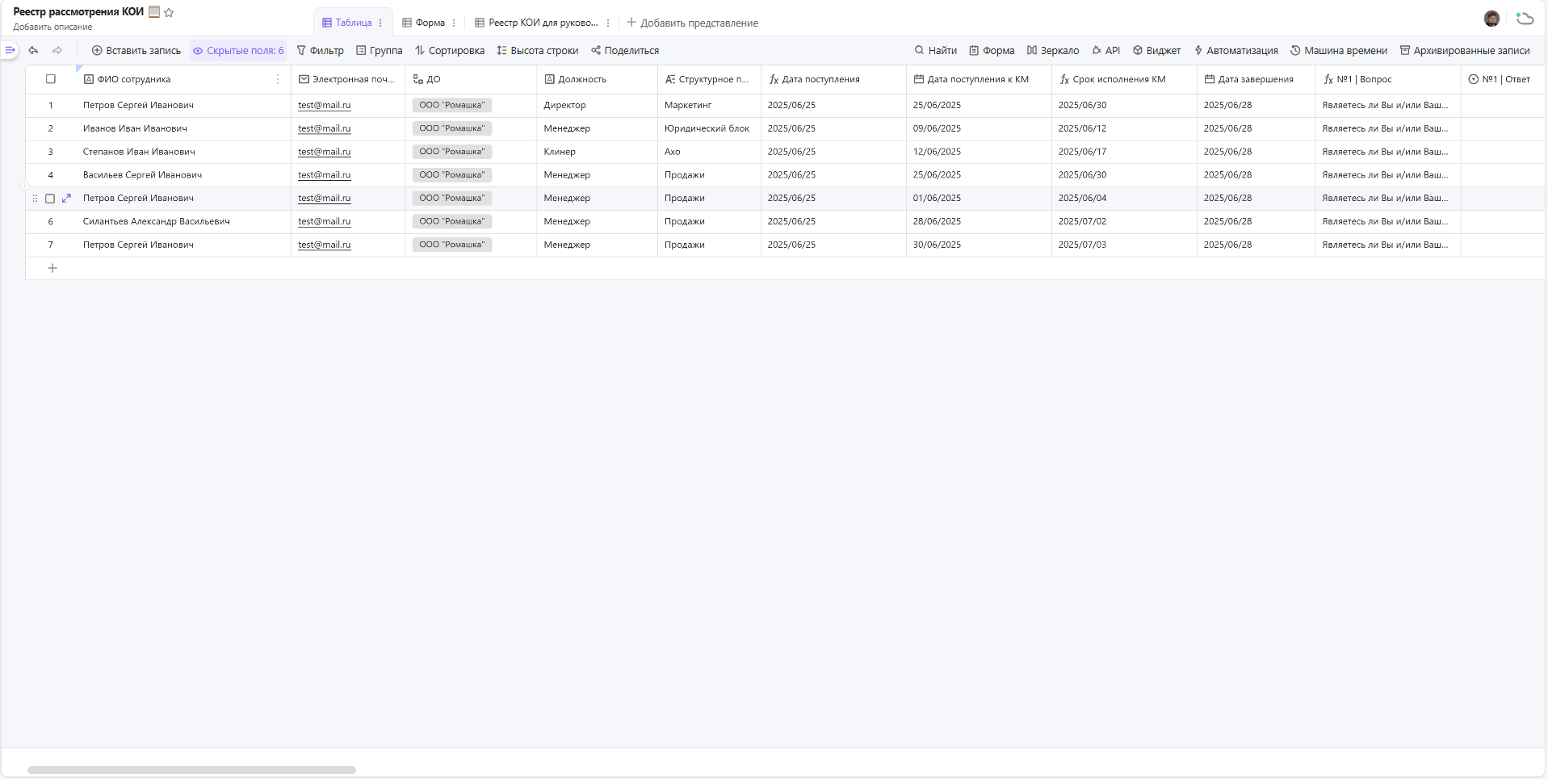This screenshot has width=1548, height=779.
Task: Select the Электронная поч... column header
Action: (348, 79)
